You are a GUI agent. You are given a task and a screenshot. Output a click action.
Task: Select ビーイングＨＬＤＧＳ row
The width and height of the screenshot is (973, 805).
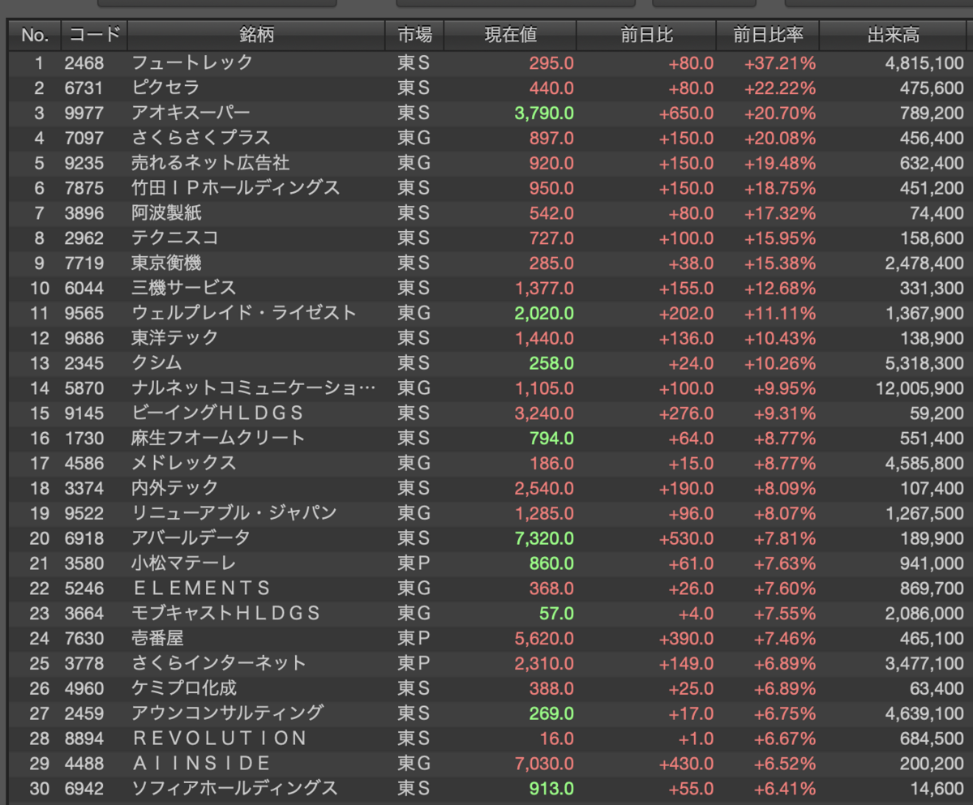coord(489,413)
